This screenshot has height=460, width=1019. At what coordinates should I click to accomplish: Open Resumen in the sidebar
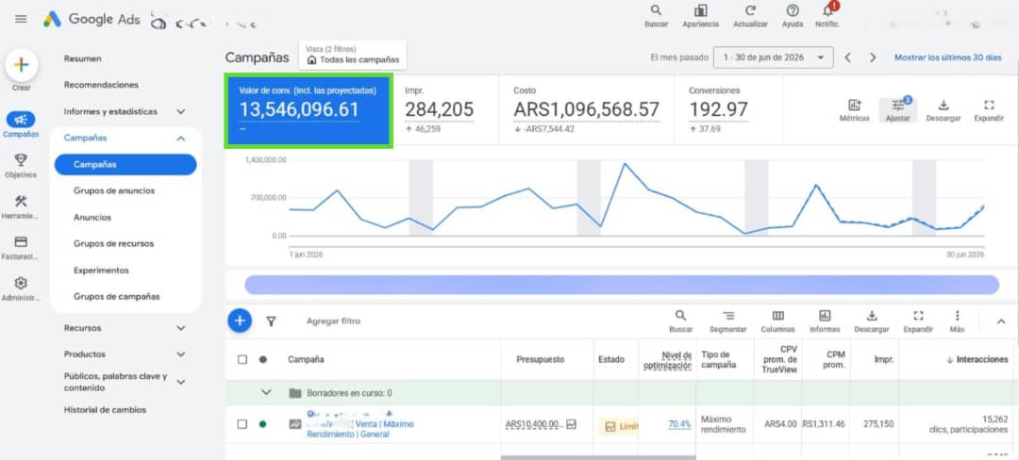(x=82, y=58)
